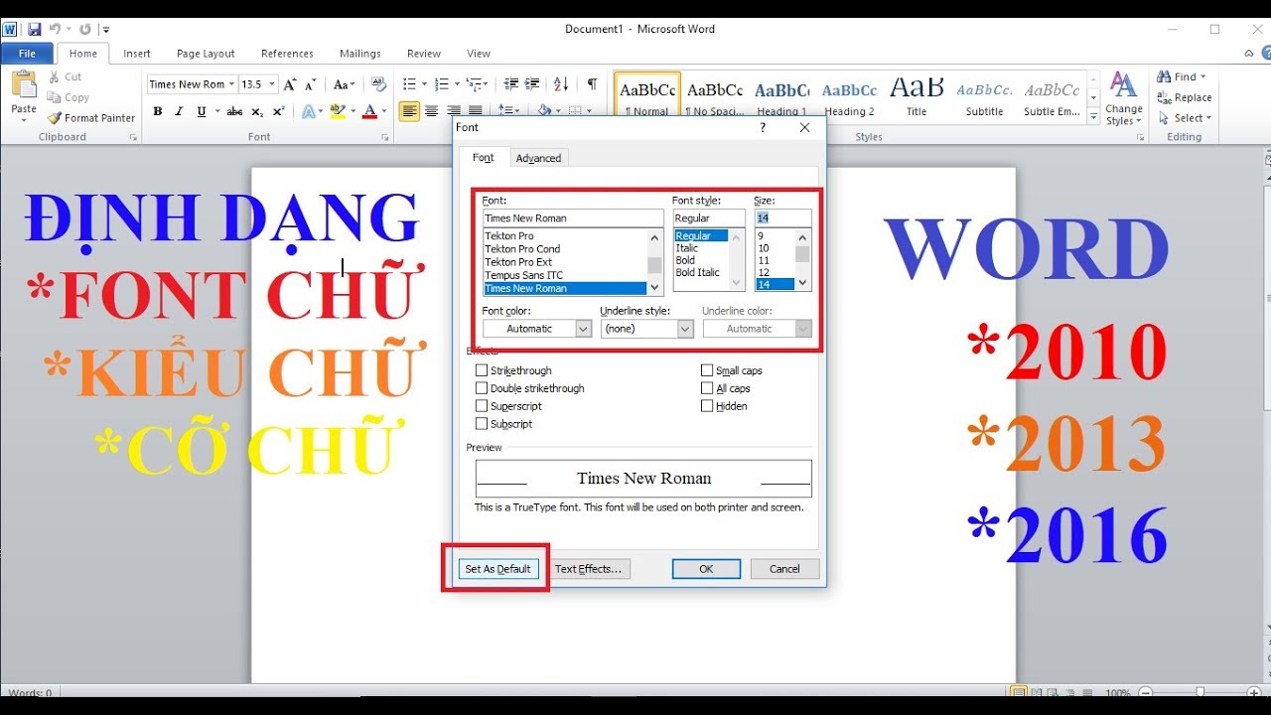Screen dimensions: 1271x715
Task: Enable the Subscript checkbox
Action: 482,424
